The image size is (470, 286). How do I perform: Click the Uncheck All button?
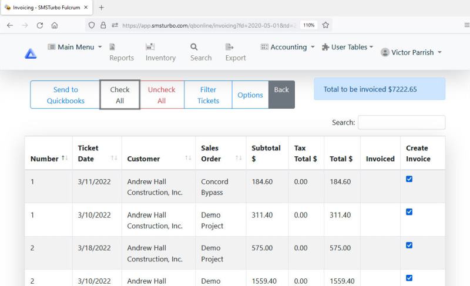coord(162,95)
